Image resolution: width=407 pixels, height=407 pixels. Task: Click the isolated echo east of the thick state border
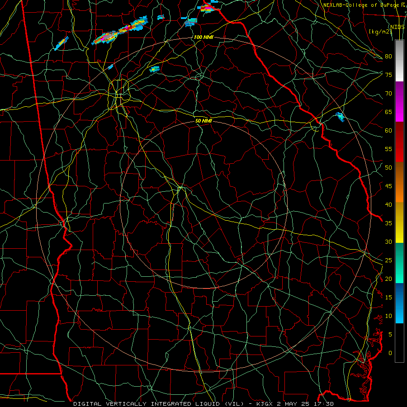(x=340, y=117)
